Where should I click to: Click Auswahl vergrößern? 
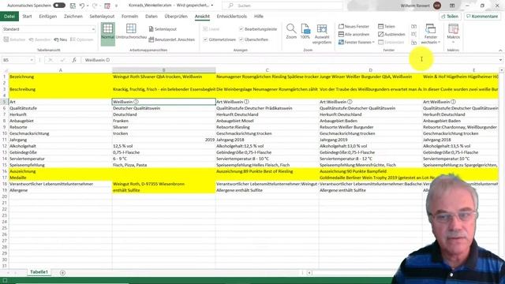click(322, 34)
